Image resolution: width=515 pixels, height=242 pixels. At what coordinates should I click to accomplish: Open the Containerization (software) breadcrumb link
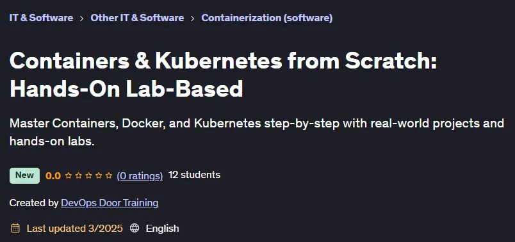click(x=267, y=18)
